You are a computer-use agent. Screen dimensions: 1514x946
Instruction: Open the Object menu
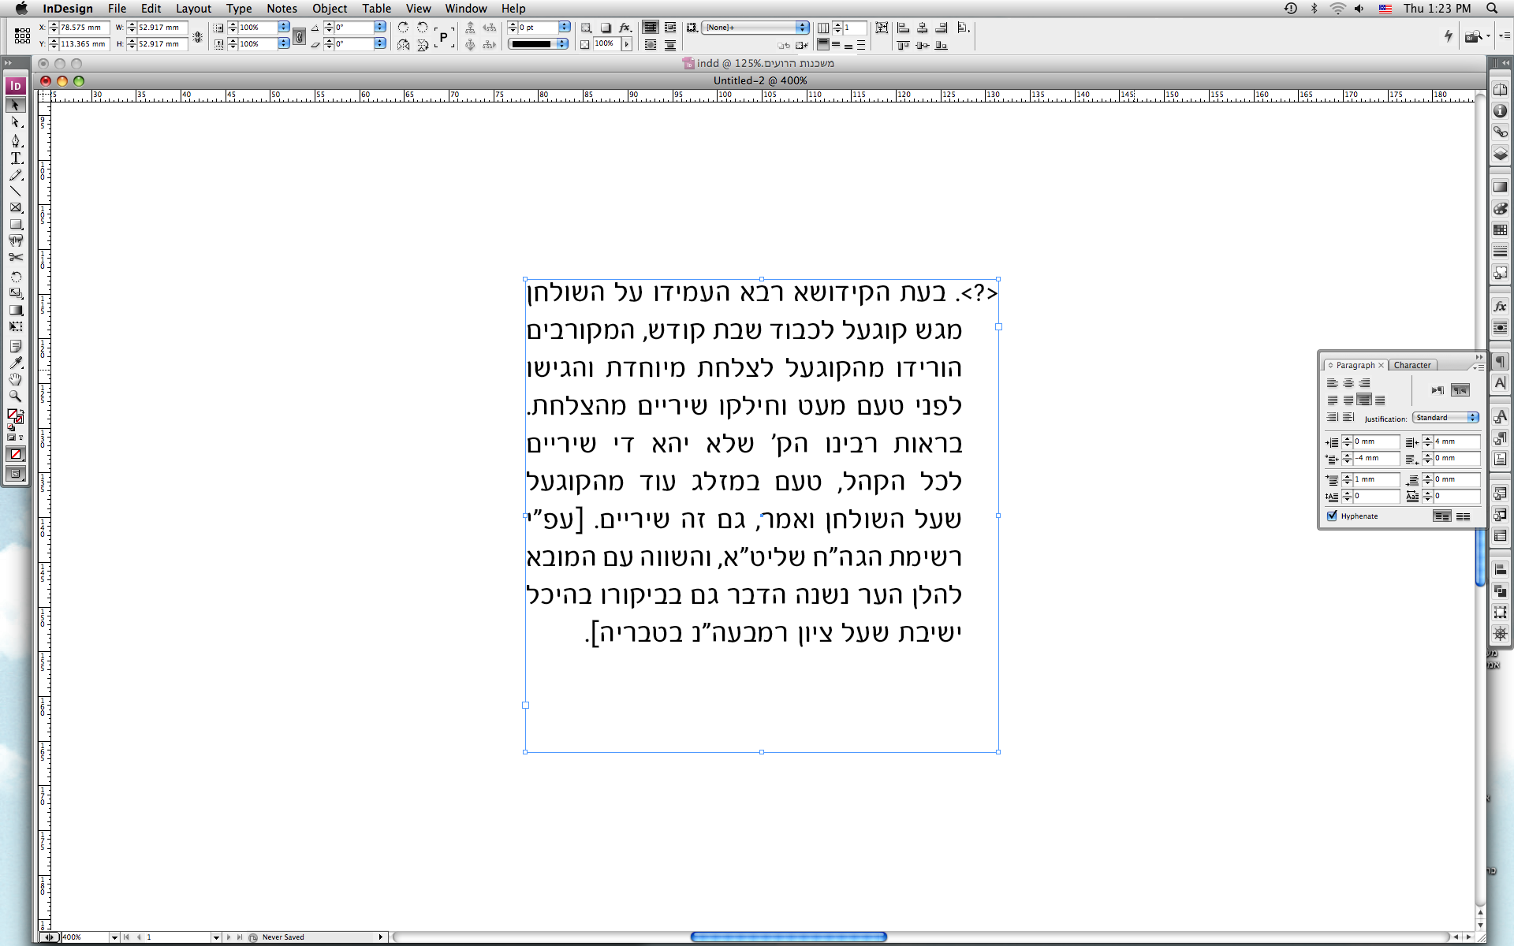[x=329, y=9]
